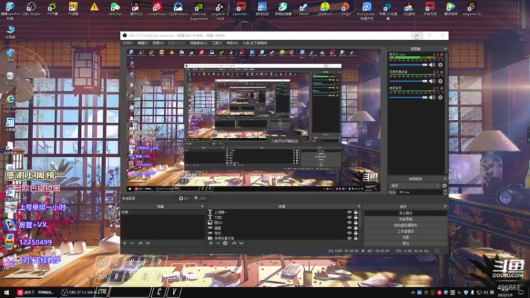Toggle visibility of the fifth source row

(x=349, y=233)
